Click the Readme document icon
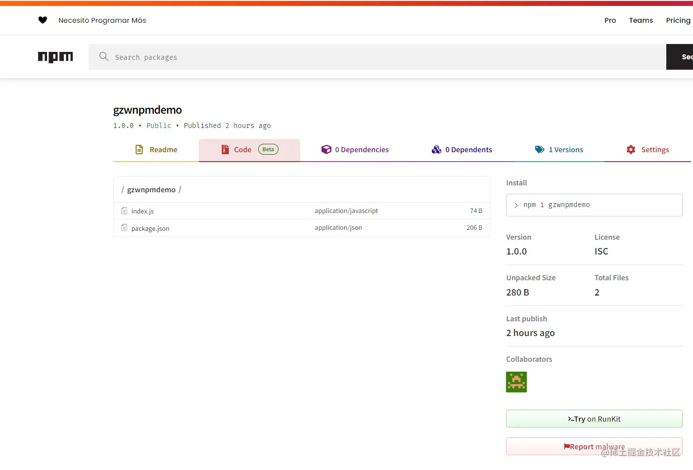 tap(139, 150)
